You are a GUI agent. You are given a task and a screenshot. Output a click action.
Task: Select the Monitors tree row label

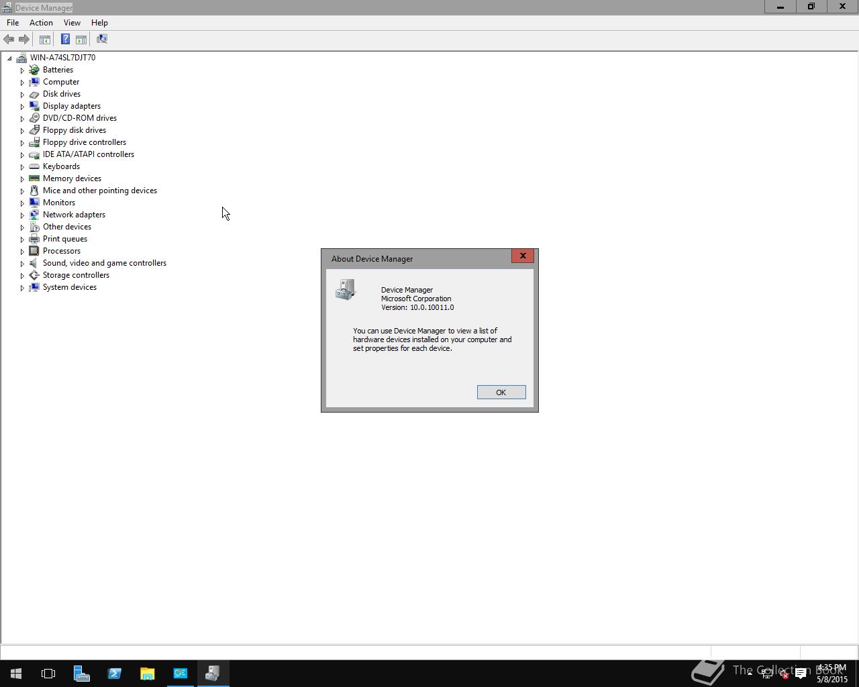point(59,203)
